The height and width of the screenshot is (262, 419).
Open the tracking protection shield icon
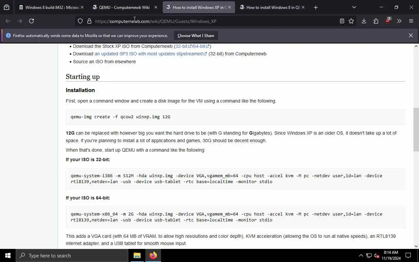pos(80,21)
